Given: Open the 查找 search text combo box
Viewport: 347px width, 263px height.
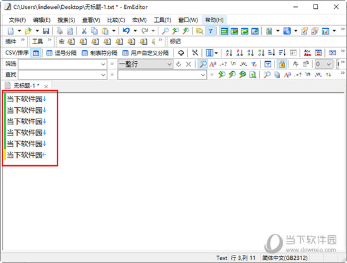Looking at the screenshot, I should point(62,75).
